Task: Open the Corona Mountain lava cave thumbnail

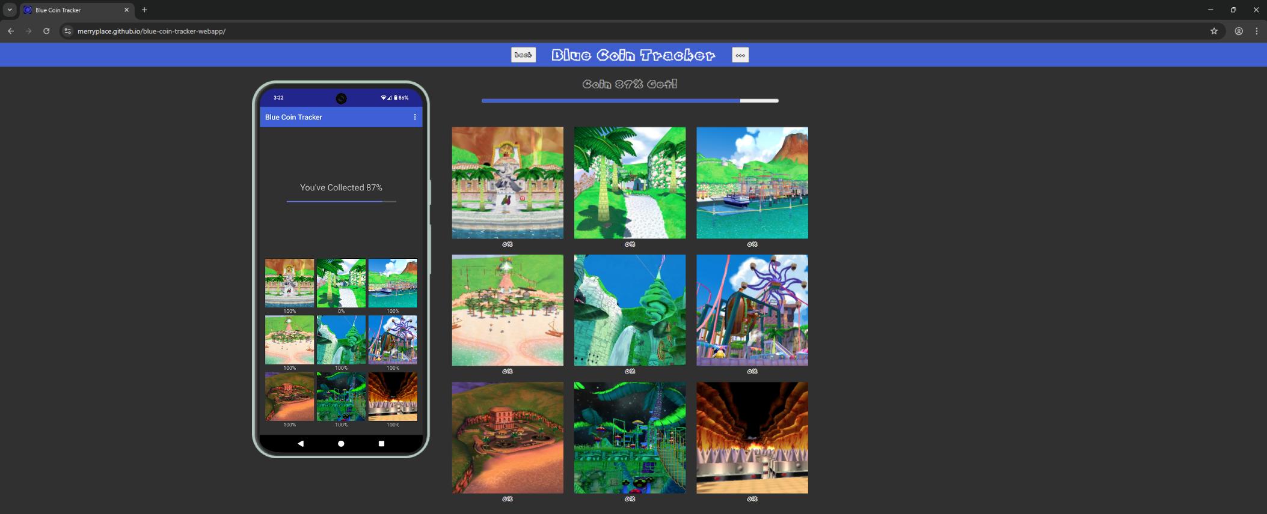Action: 752,438
